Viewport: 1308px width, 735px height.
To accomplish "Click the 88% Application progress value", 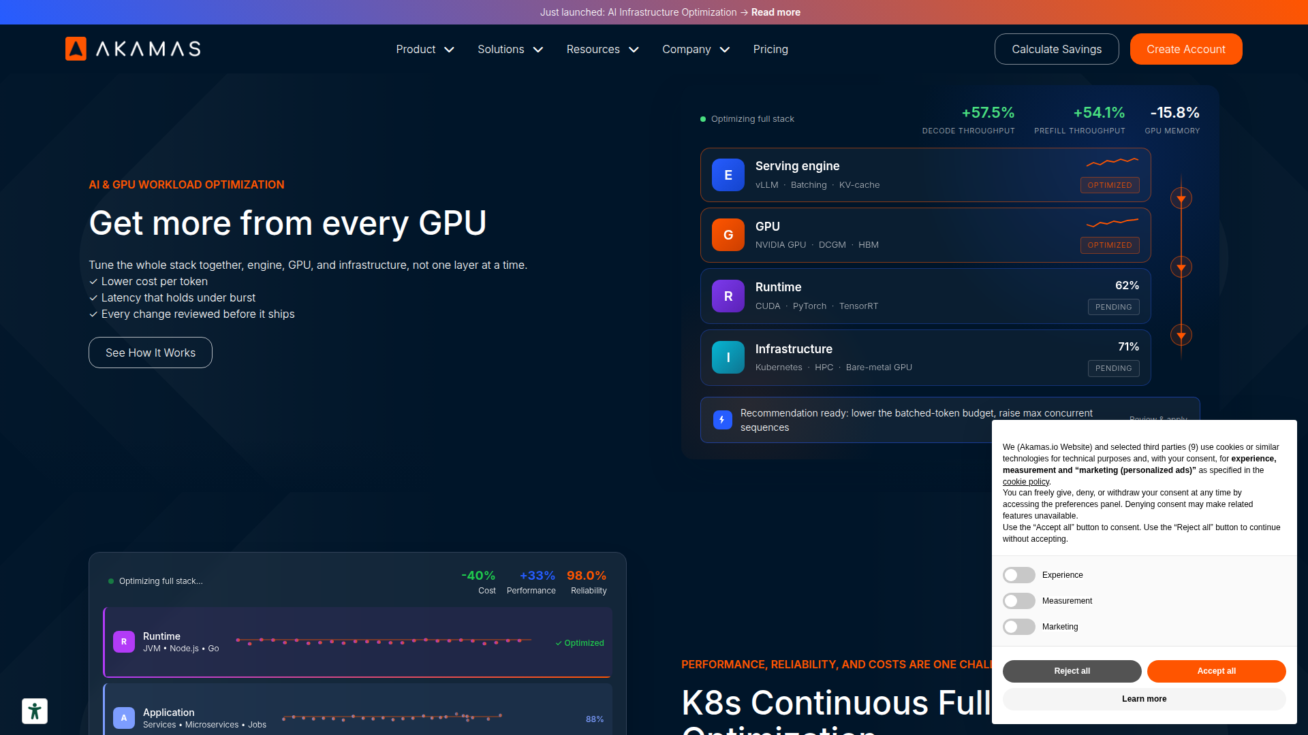I will click(595, 719).
